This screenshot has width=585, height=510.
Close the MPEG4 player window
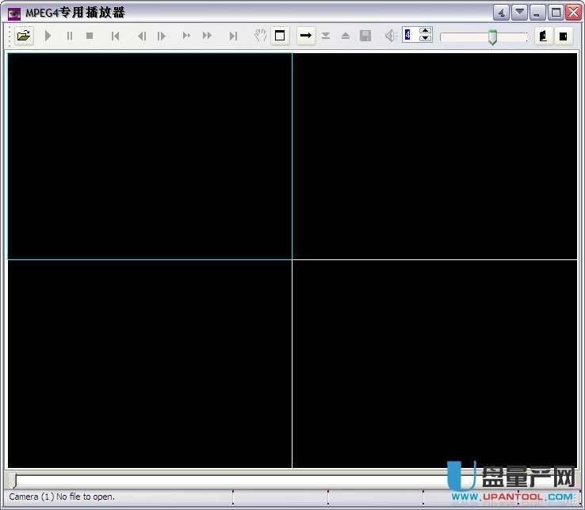[573, 13]
